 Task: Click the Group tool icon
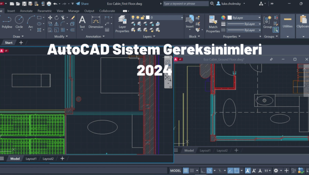click(268, 22)
